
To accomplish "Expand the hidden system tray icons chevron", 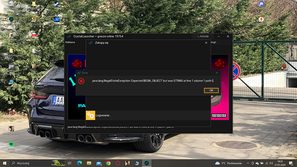I will tap(248, 163).
